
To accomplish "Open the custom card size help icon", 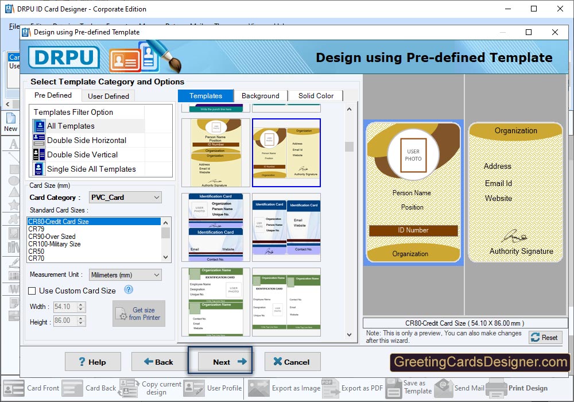I will coord(129,289).
